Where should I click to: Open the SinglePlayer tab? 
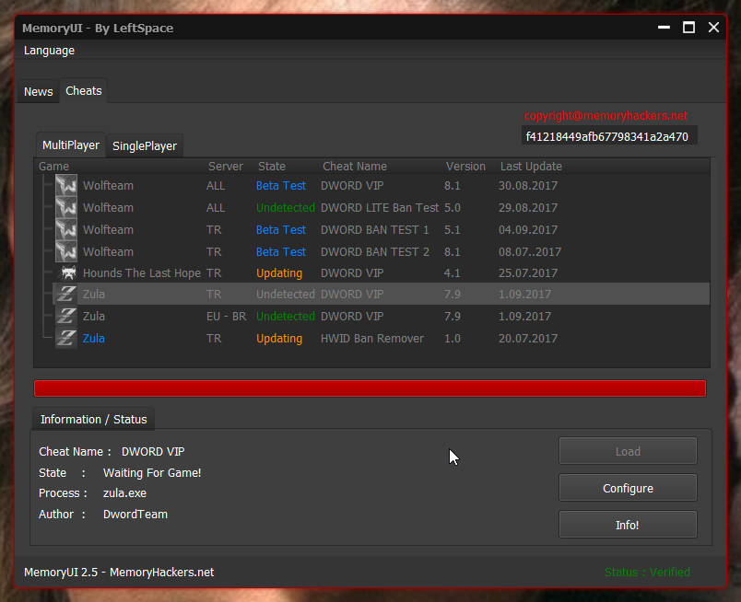[x=145, y=145]
